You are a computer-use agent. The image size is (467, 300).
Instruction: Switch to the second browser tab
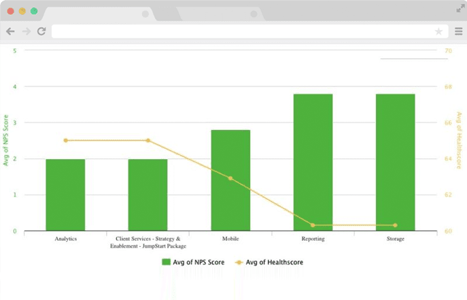214,14
